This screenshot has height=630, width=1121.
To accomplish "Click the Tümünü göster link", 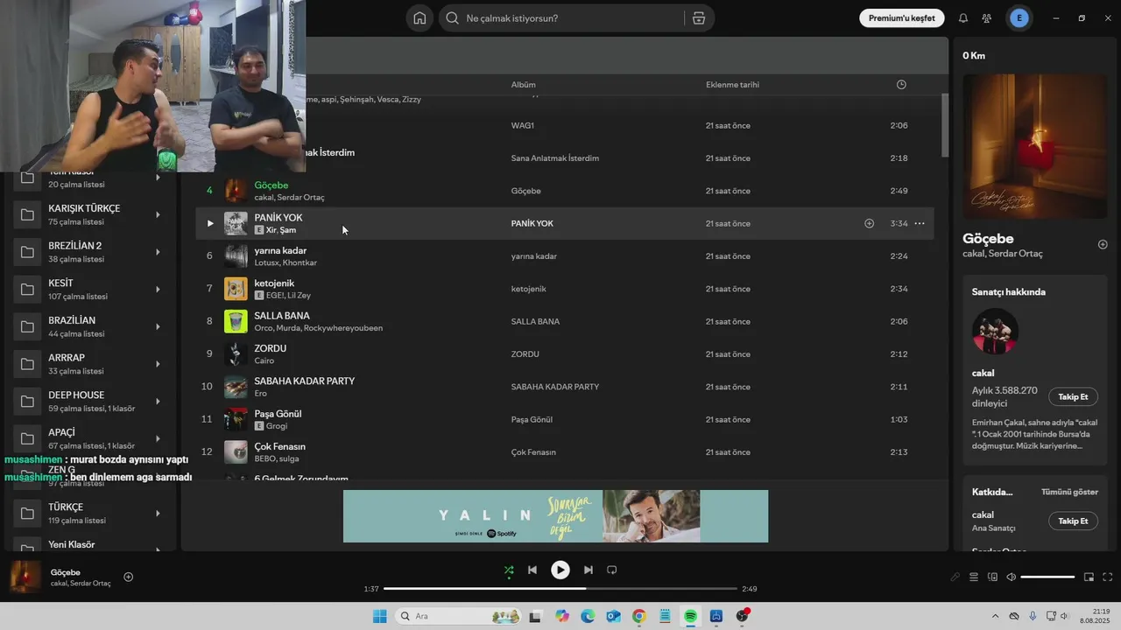I will coord(1069,492).
